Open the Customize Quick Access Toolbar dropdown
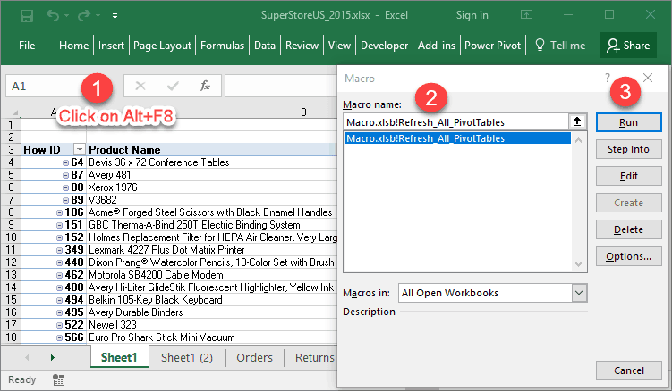 [x=115, y=16]
